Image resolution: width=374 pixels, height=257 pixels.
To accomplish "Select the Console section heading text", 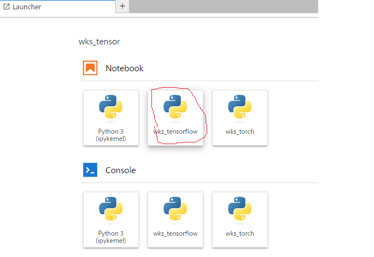I will pos(120,170).
